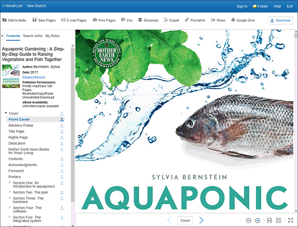
Task: Start a New Search
Action: click(x=36, y=6)
